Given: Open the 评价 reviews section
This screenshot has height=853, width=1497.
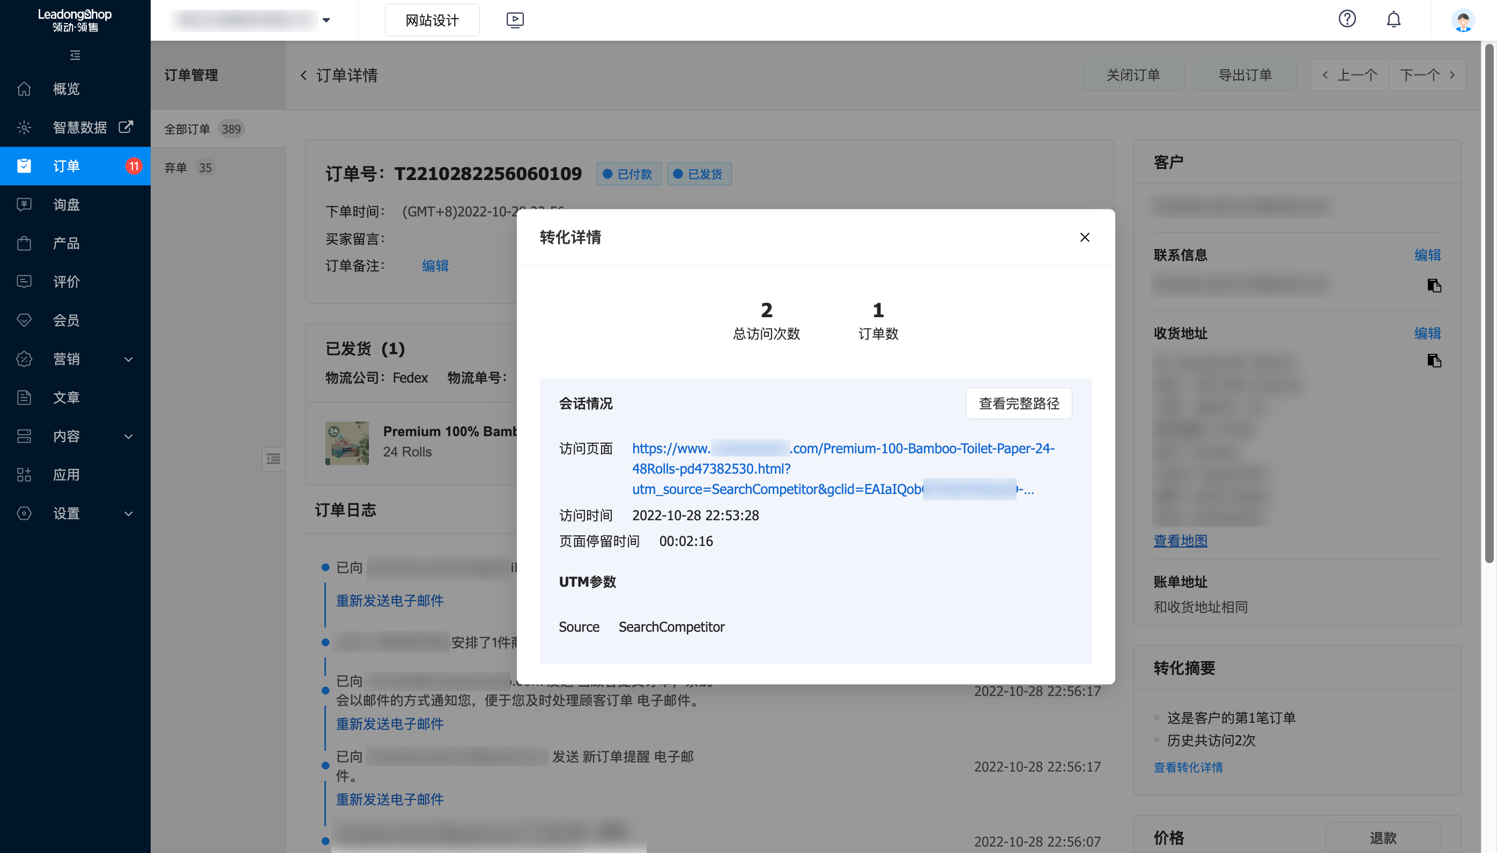Looking at the screenshot, I should (66, 282).
